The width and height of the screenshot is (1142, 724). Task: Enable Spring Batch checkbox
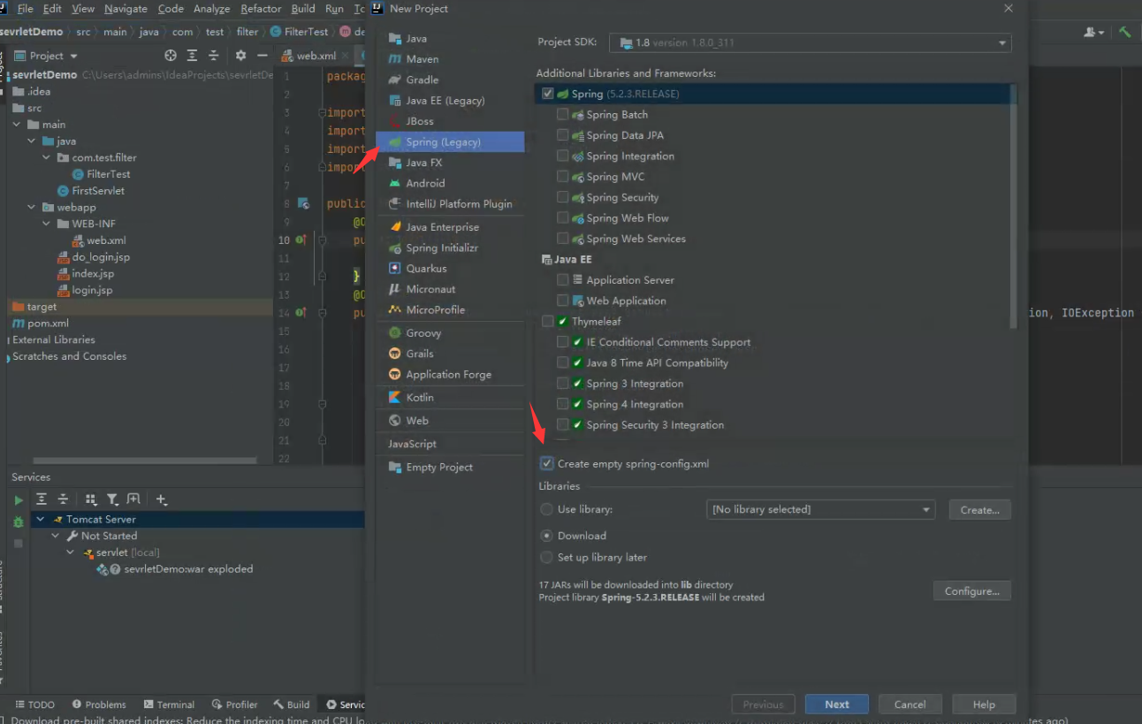[x=563, y=115]
